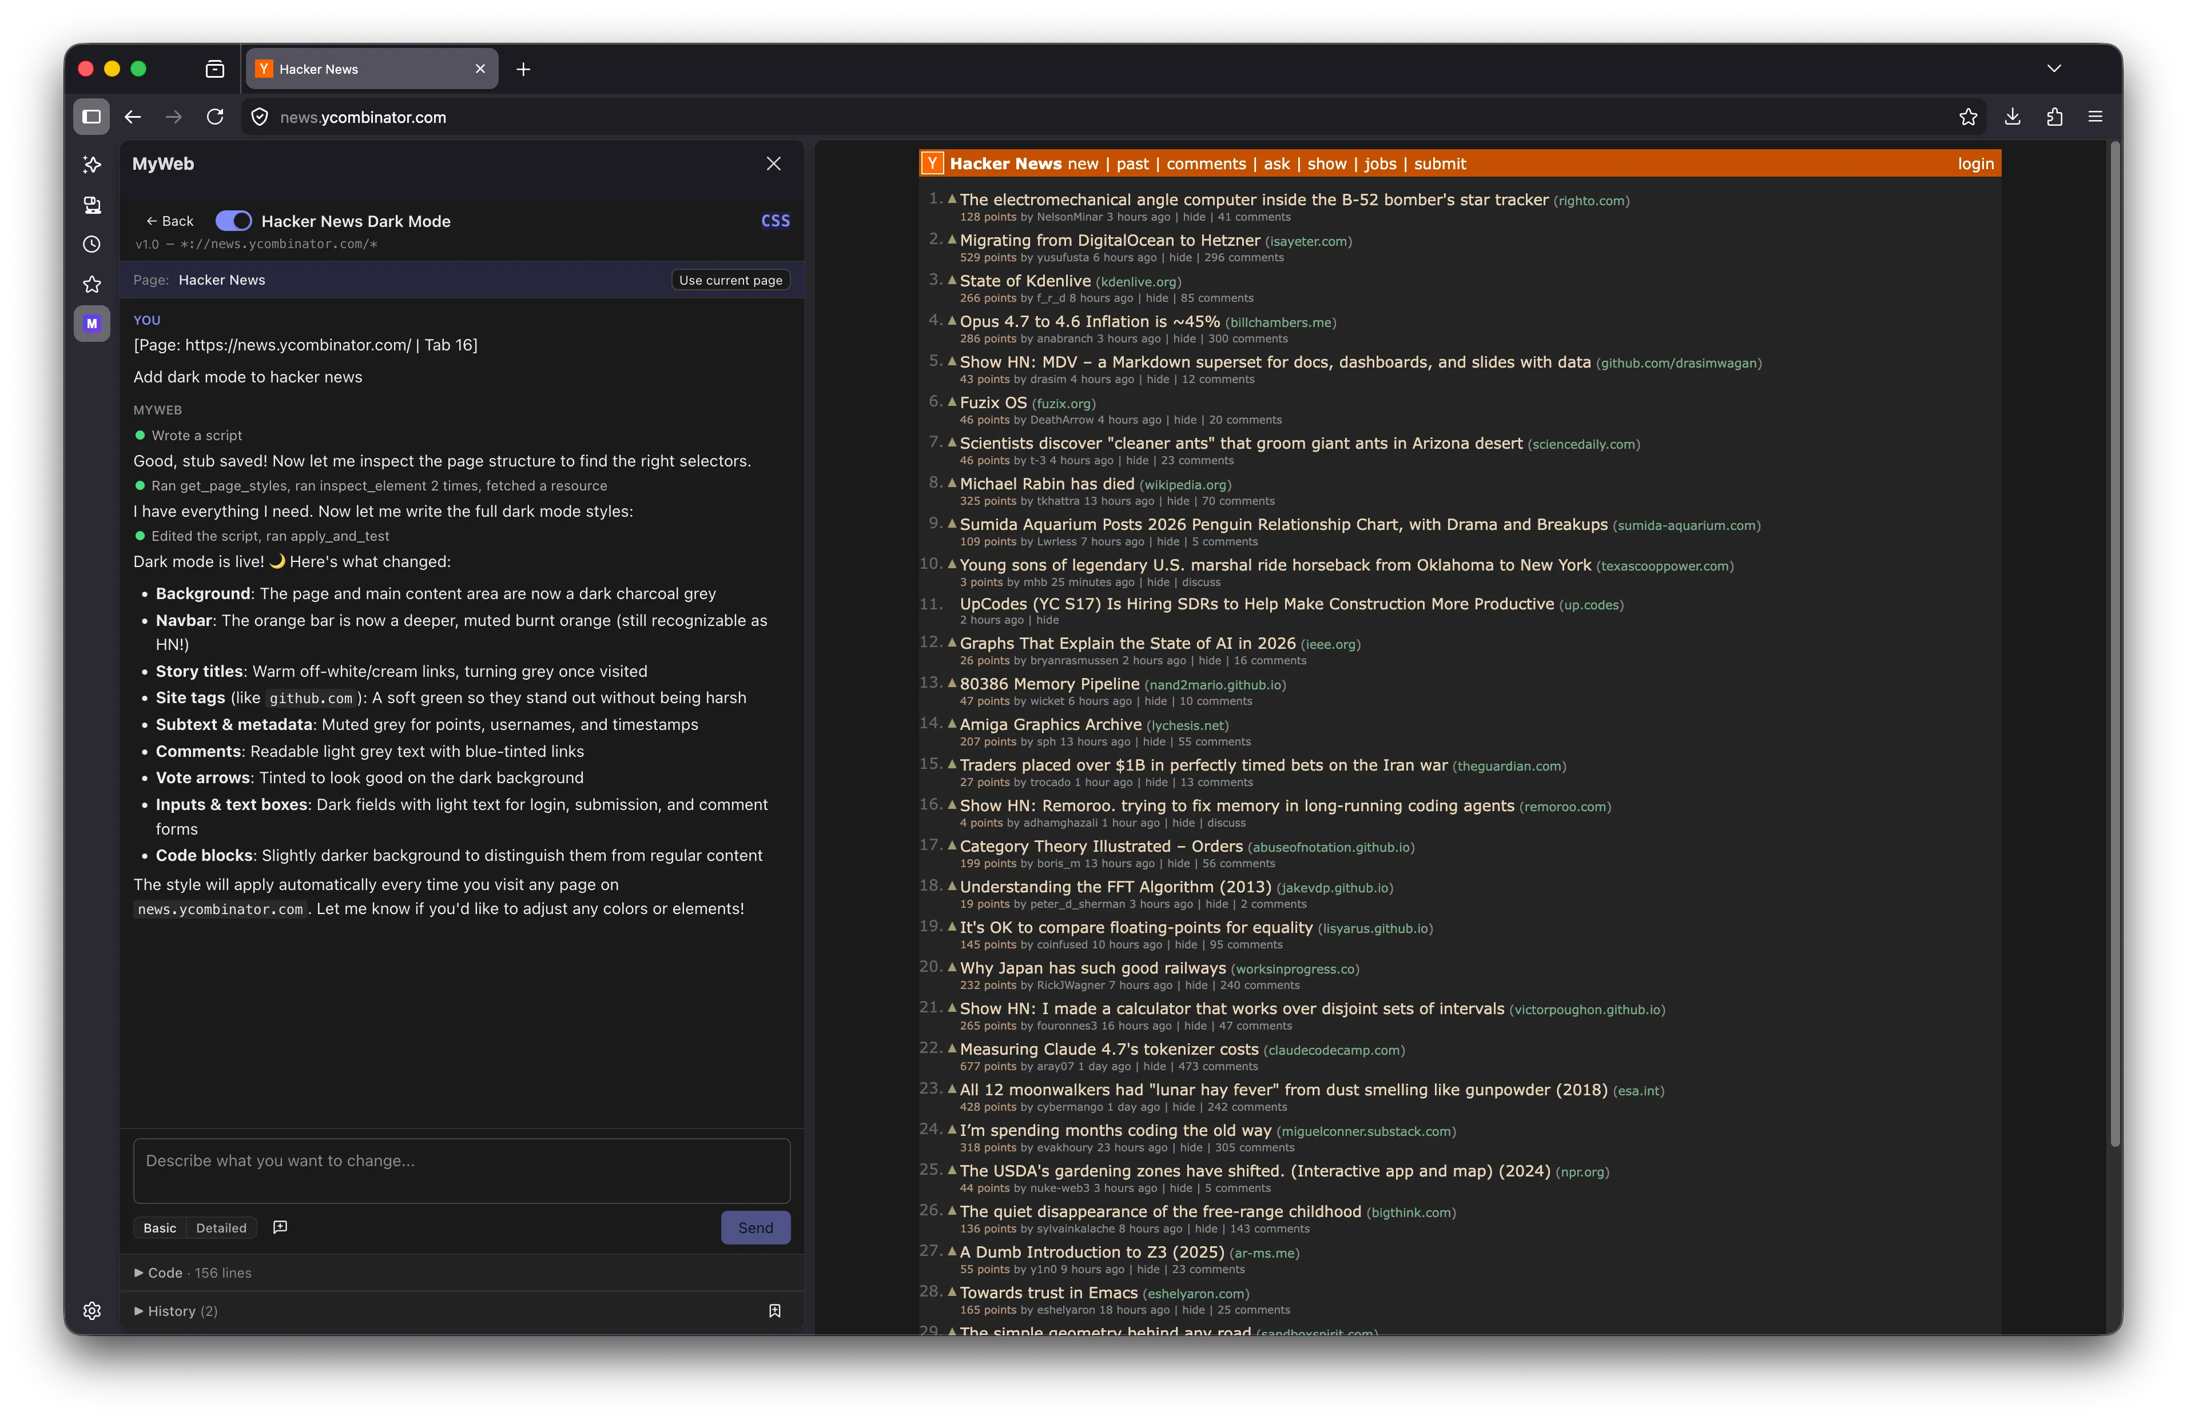Click the purple M avatar in the sidebar
This screenshot has width=2187, height=1420.
tap(92, 322)
